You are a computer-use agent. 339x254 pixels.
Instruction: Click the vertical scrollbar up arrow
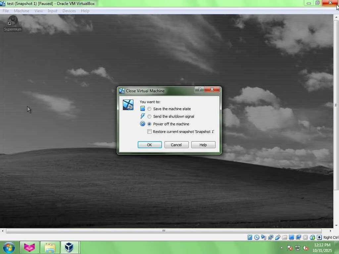pos(336,17)
